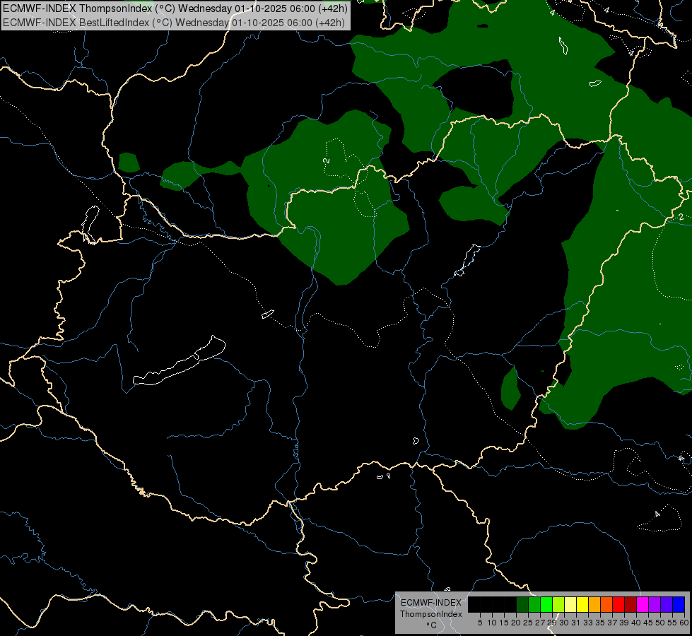Select the bright red 37–39 legend swatch
The width and height of the screenshot is (692, 636).
click(x=618, y=604)
